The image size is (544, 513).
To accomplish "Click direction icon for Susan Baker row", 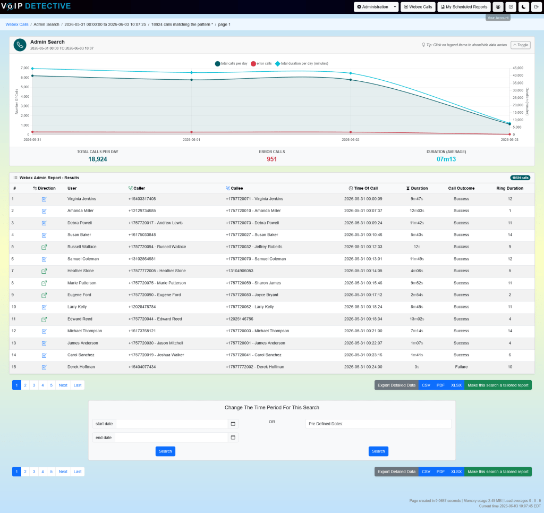I will (44, 236).
